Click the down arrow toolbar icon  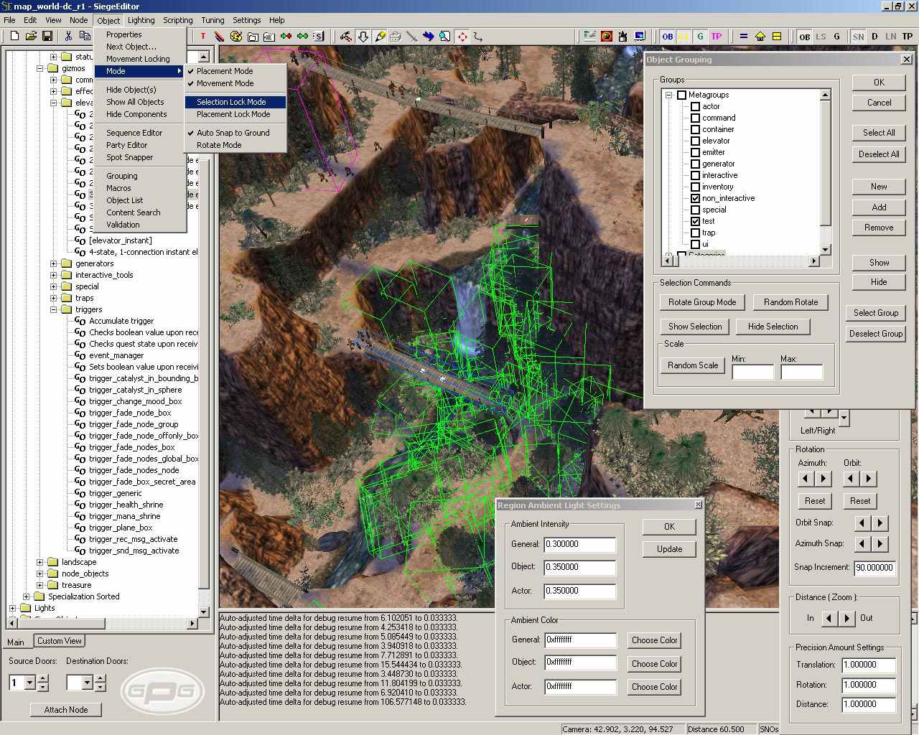pos(363,36)
